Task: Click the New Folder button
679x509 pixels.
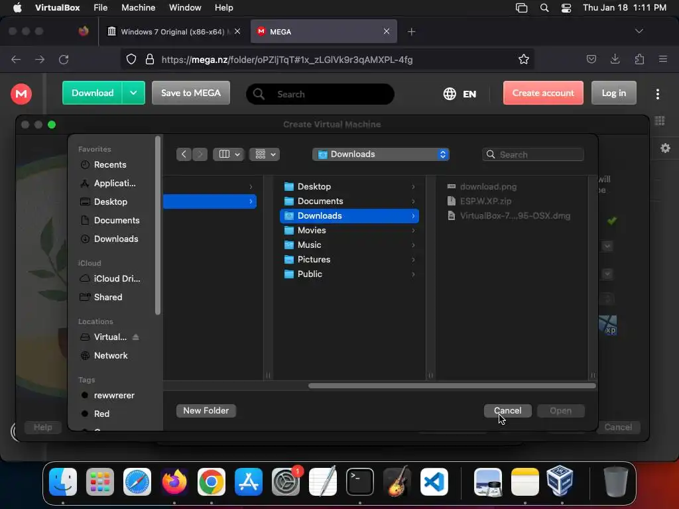Action: point(206,410)
